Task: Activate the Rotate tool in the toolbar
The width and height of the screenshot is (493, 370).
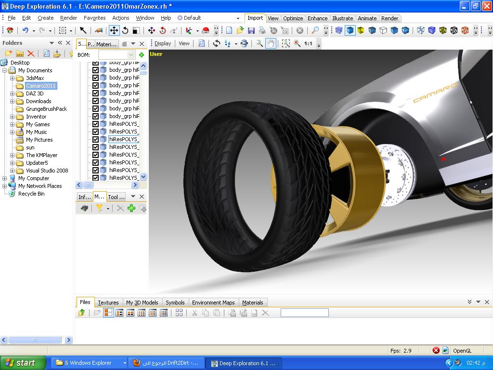Action: point(125,30)
